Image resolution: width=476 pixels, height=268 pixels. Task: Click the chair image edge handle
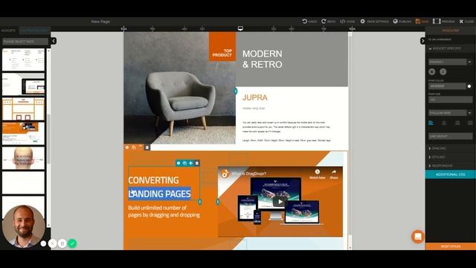pos(235,91)
